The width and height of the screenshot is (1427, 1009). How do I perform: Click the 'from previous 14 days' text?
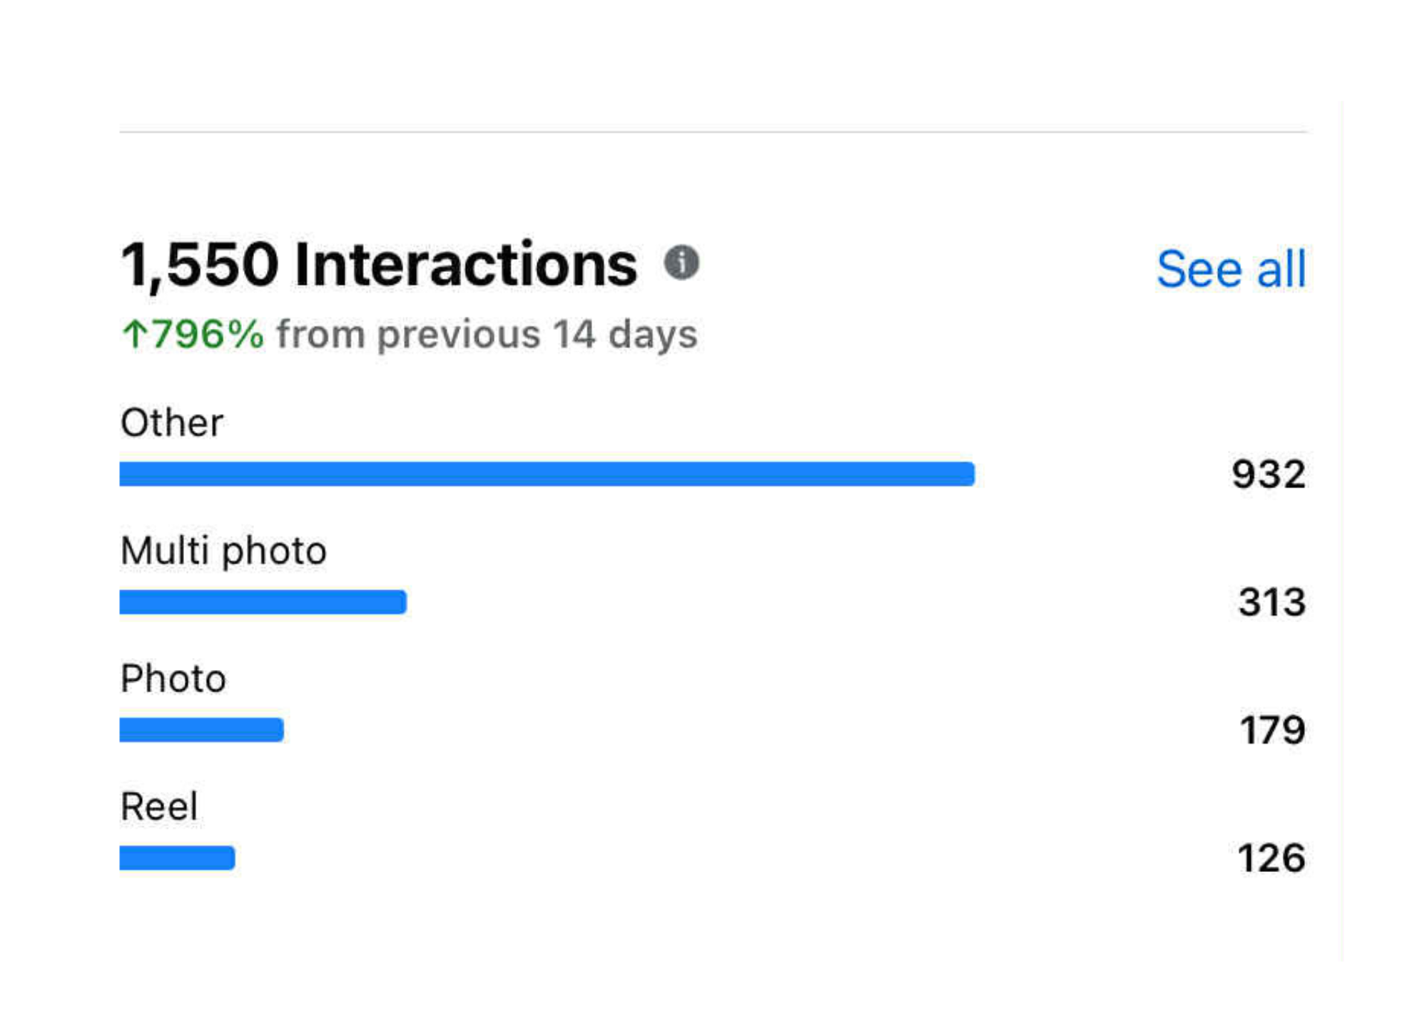pos(487,334)
